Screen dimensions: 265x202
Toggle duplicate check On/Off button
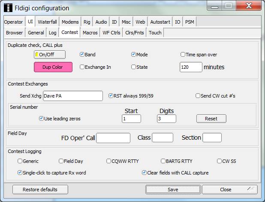pyautogui.click(x=50, y=55)
